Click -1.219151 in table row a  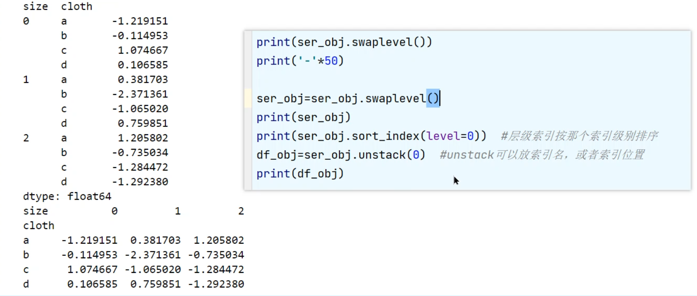tap(89, 240)
